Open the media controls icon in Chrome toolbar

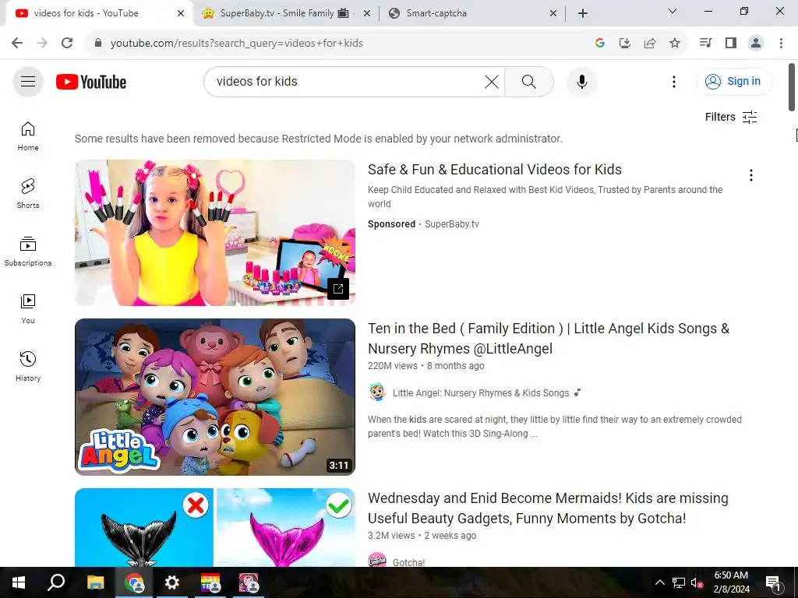click(705, 44)
